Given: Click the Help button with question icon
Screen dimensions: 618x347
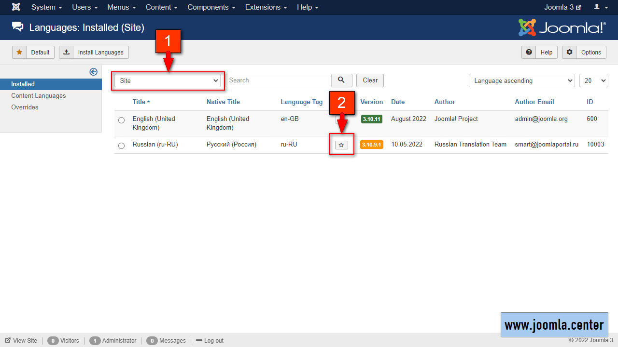Looking at the screenshot, I should [x=539, y=52].
